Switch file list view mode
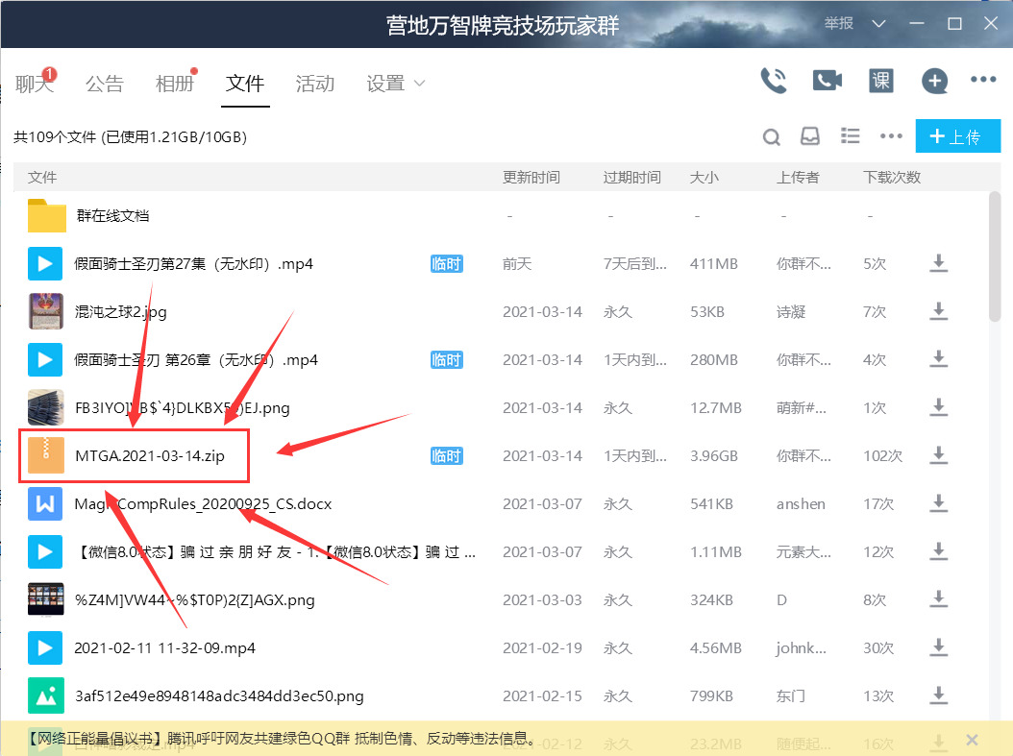 pyautogui.click(x=851, y=136)
